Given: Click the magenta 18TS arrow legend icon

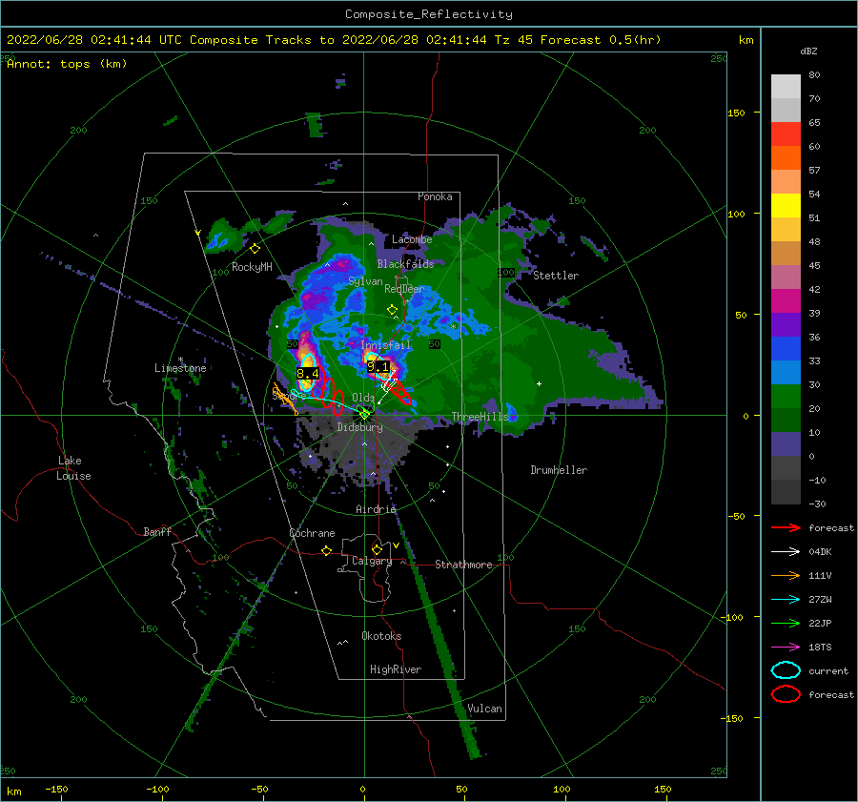Looking at the screenshot, I should pos(786,648).
